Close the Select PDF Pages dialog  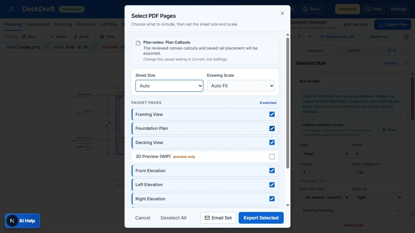(x=282, y=13)
